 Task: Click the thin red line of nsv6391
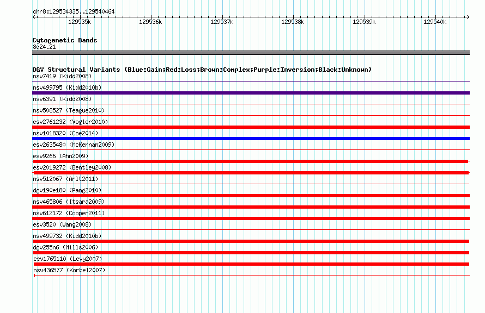(251, 104)
